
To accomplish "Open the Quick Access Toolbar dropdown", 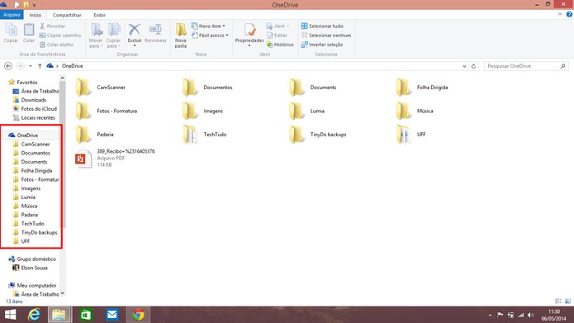I will point(34,5).
